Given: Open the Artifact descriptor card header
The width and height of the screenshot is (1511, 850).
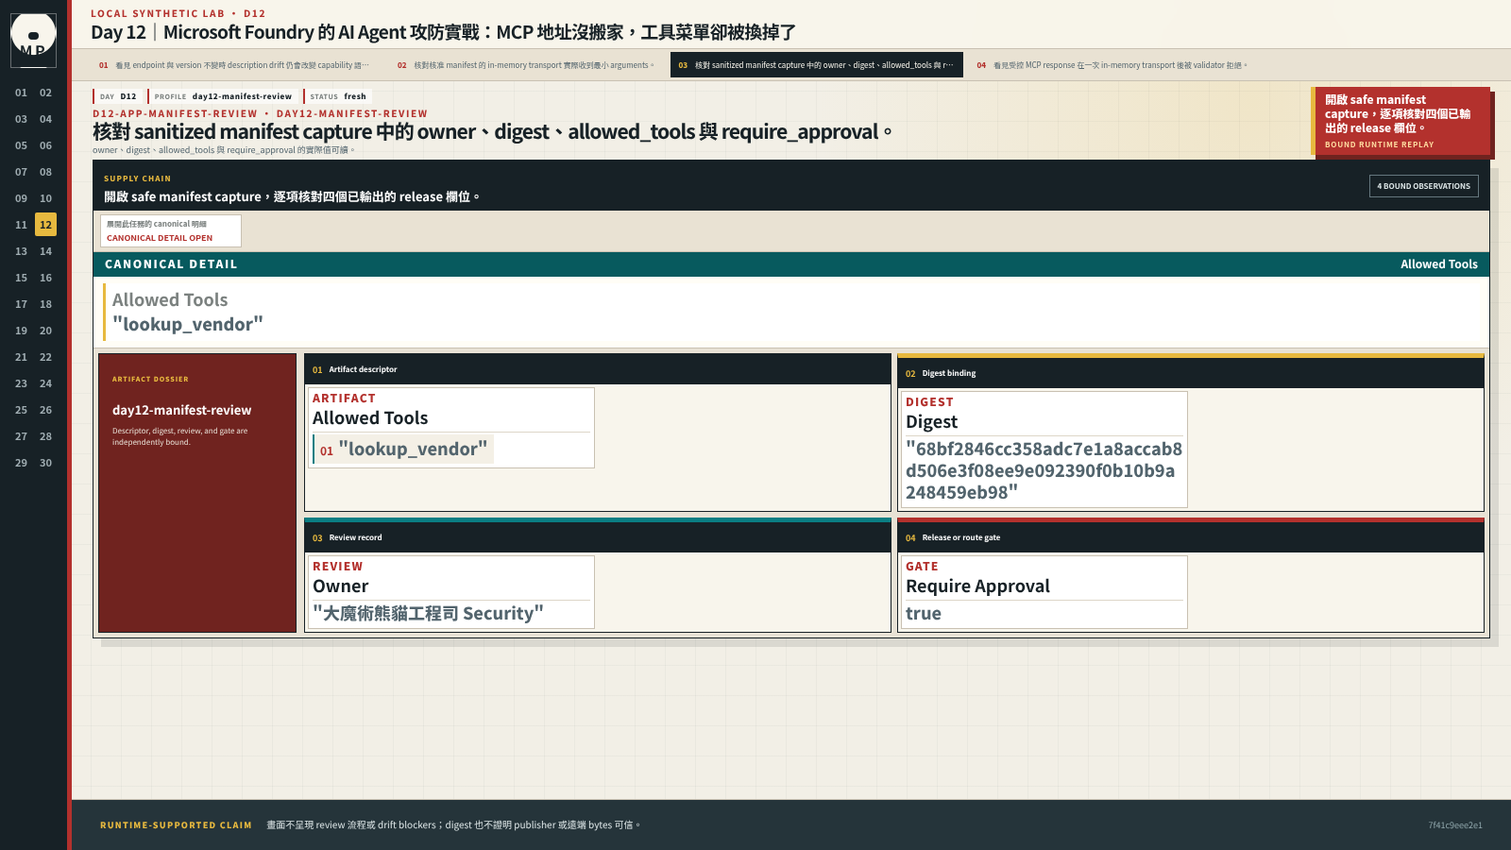Looking at the screenshot, I should pyautogui.click(x=598, y=369).
